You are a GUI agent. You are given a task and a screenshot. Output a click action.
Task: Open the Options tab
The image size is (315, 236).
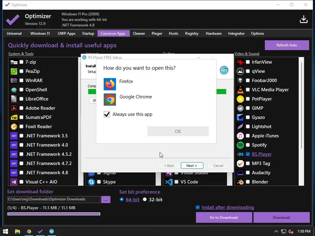coord(257,33)
